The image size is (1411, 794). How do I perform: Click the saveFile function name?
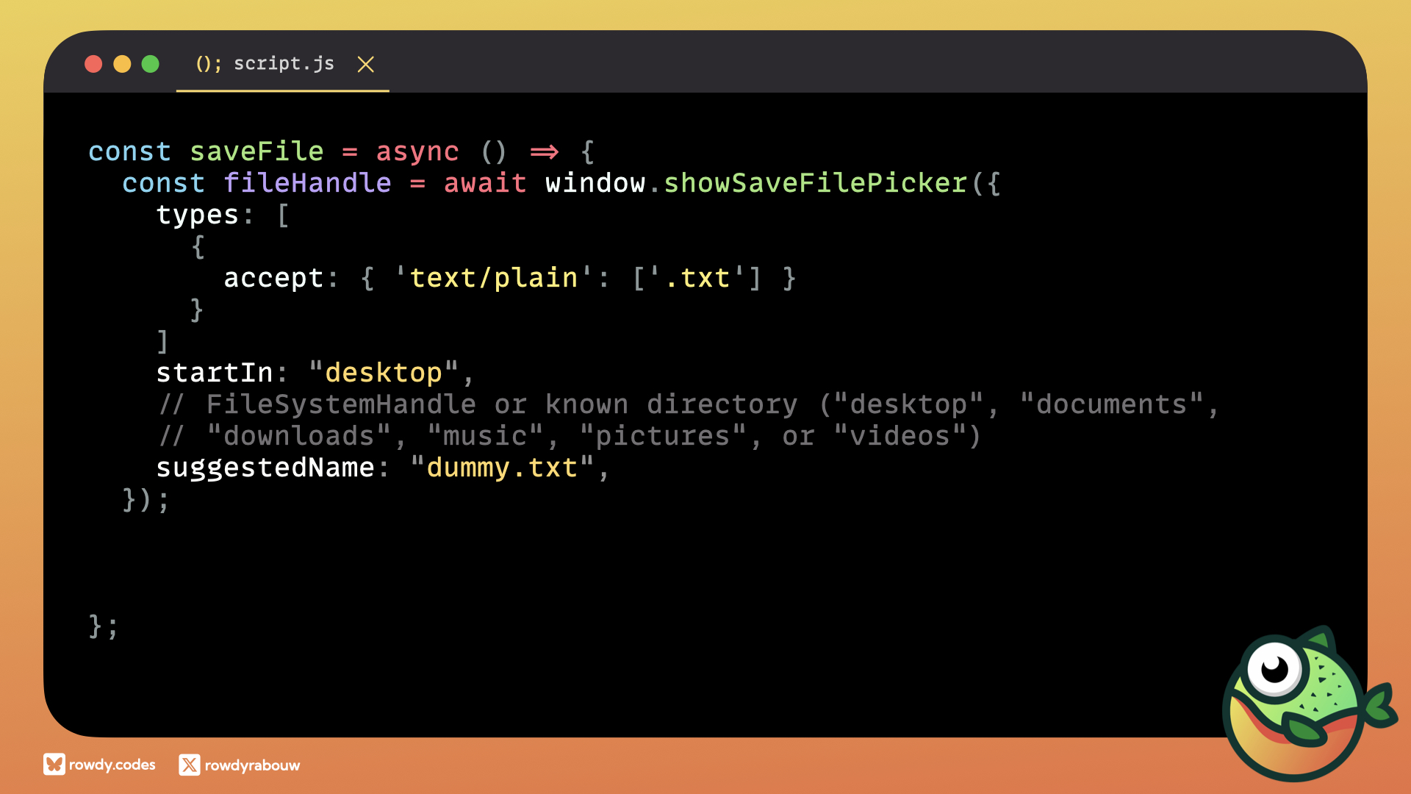tap(256, 151)
